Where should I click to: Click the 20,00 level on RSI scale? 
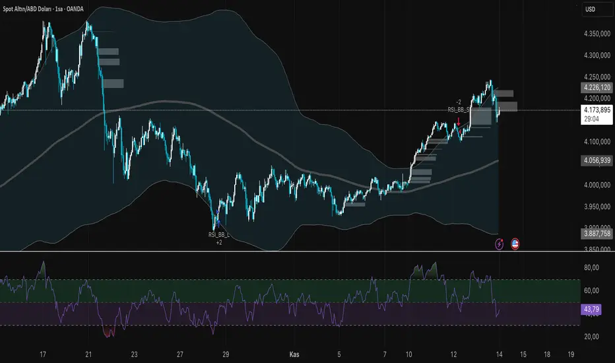point(591,337)
